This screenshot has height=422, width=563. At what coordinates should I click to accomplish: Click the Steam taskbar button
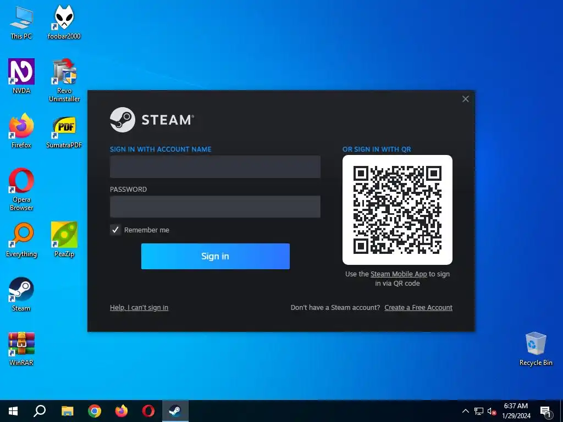click(175, 411)
